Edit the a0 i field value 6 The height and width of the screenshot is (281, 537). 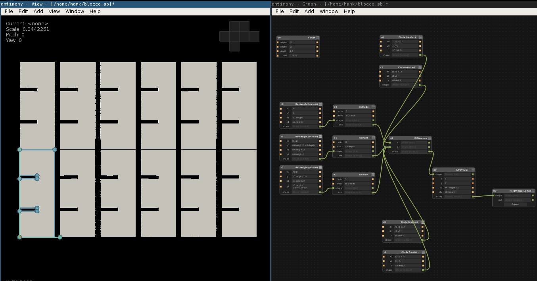click(x=457, y=178)
